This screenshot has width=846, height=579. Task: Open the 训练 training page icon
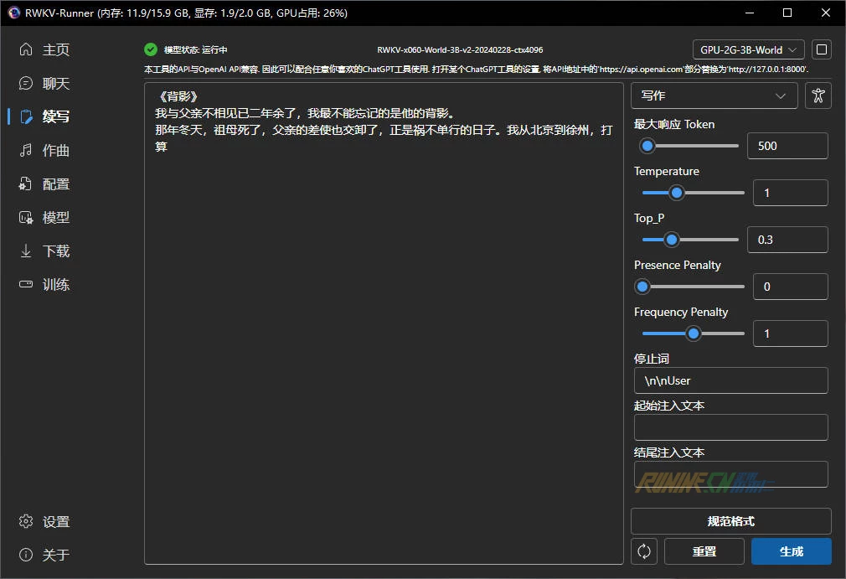[x=26, y=285]
